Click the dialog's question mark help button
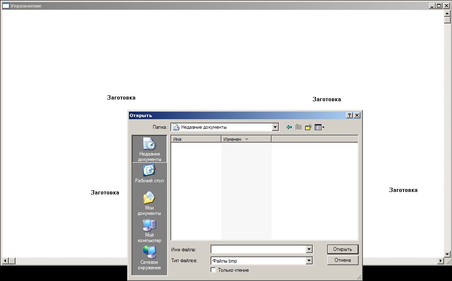The height and width of the screenshot is (281, 452). (349, 115)
